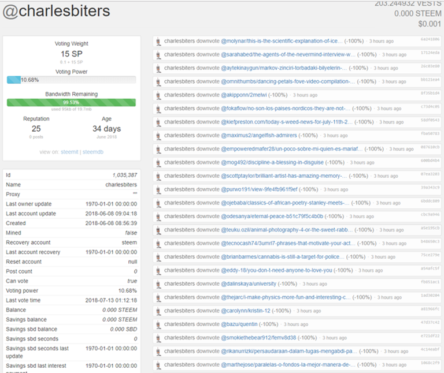The width and height of the screenshot is (444, 373).
Task: Click the @charlesbiters account heading
Action: 56,12
